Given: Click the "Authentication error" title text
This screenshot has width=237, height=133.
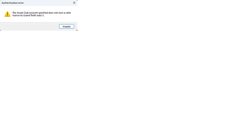Looking at the screenshot, I should pyautogui.click(x=13, y=3).
